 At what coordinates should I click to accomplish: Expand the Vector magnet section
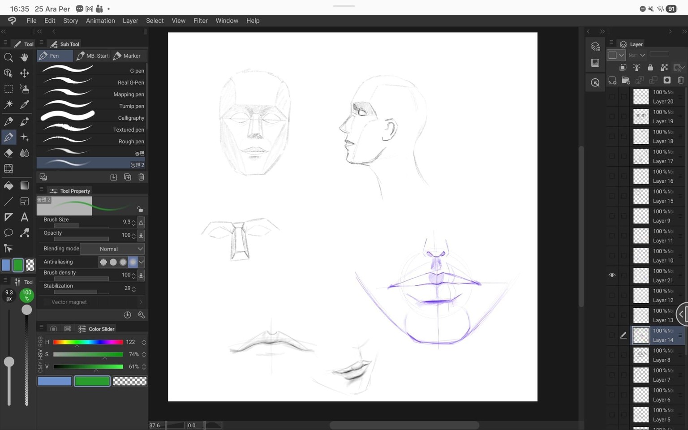click(141, 302)
